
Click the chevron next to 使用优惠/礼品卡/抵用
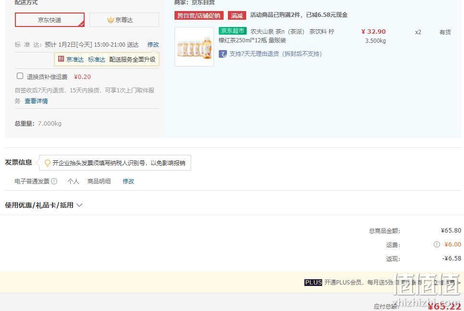pos(79,205)
